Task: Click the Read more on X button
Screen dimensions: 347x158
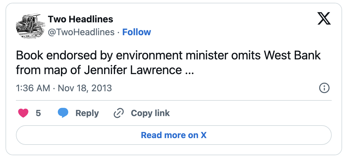Action: (x=174, y=135)
